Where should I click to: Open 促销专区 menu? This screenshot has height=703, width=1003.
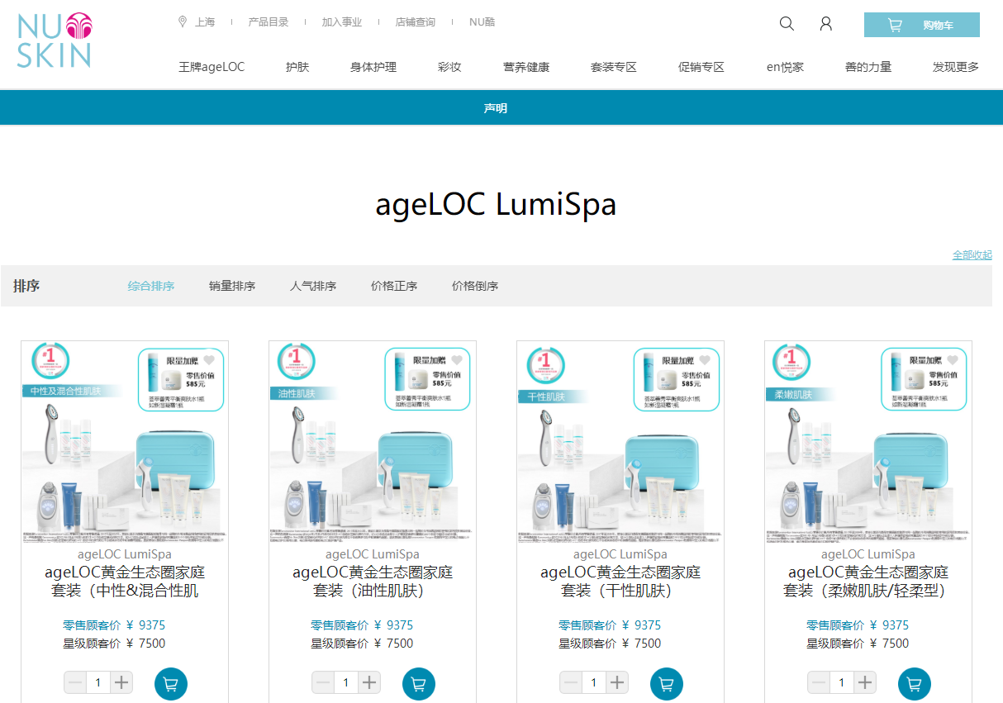701,67
